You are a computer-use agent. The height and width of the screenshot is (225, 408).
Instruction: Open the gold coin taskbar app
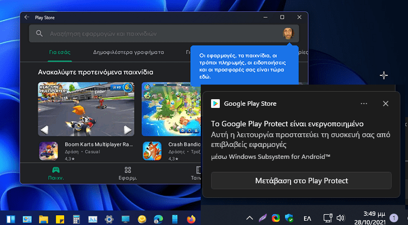pyautogui.click(x=142, y=219)
